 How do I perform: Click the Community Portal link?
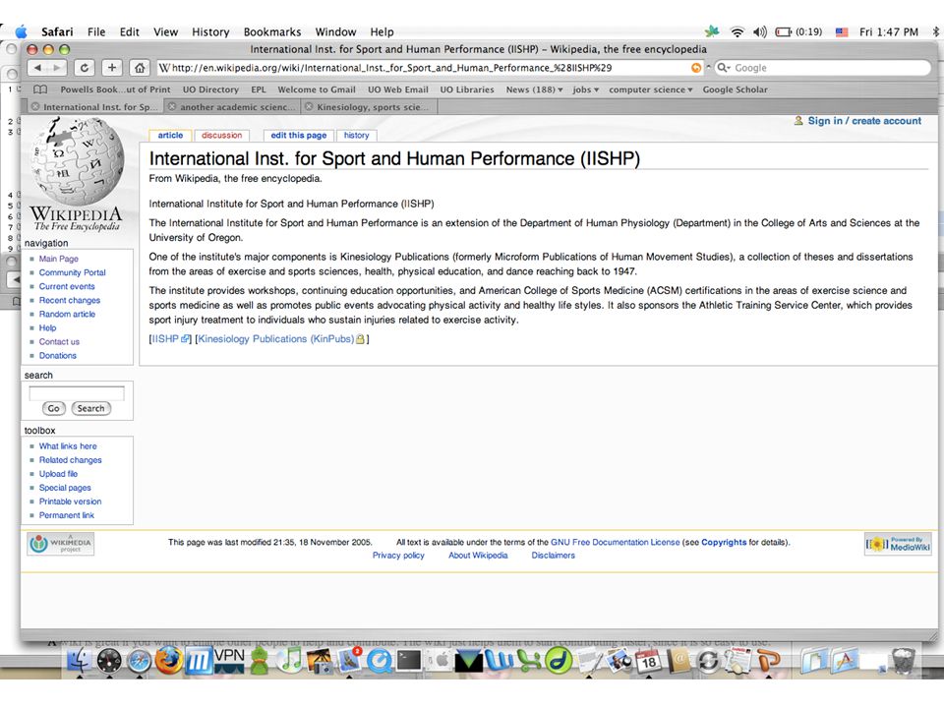click(72, 272)
